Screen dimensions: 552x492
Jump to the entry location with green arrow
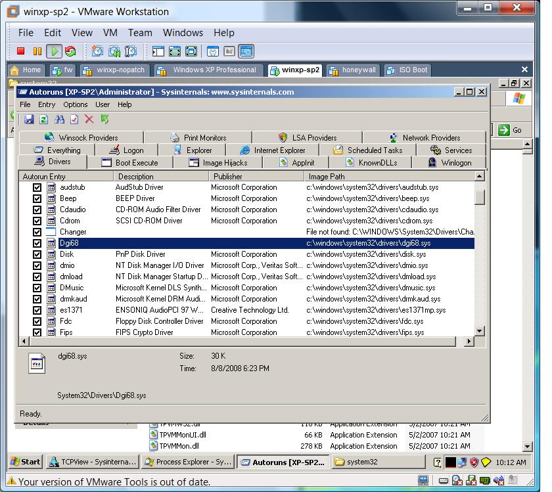point(104,120)
